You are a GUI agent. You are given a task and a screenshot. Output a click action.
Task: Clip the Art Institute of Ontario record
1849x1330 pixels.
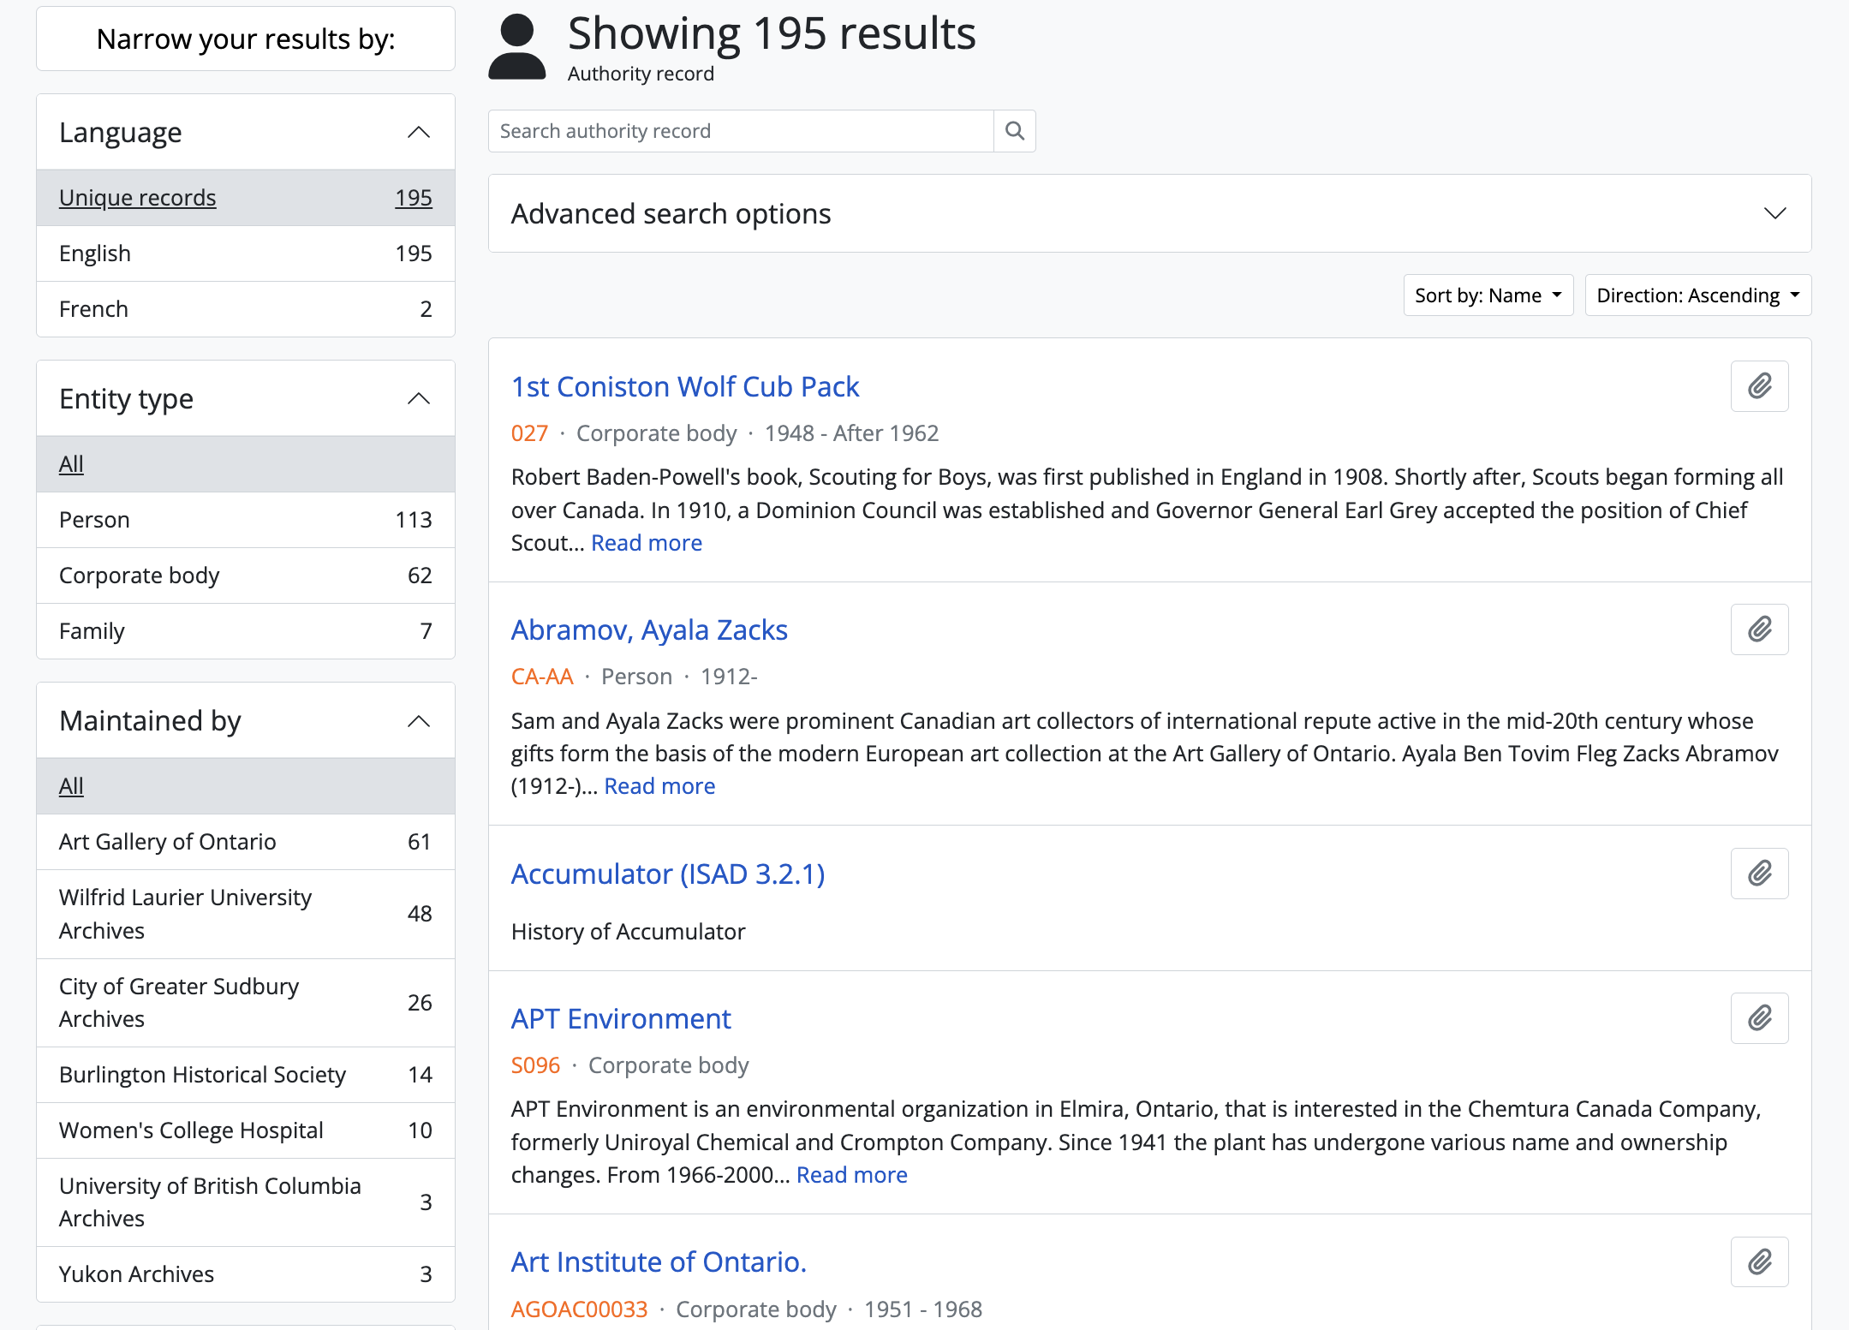(1758, 1261)
